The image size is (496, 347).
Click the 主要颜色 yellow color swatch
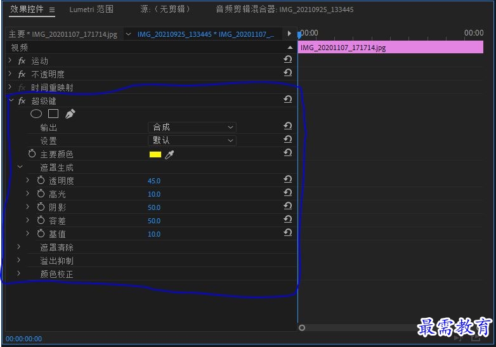(155, 154)
